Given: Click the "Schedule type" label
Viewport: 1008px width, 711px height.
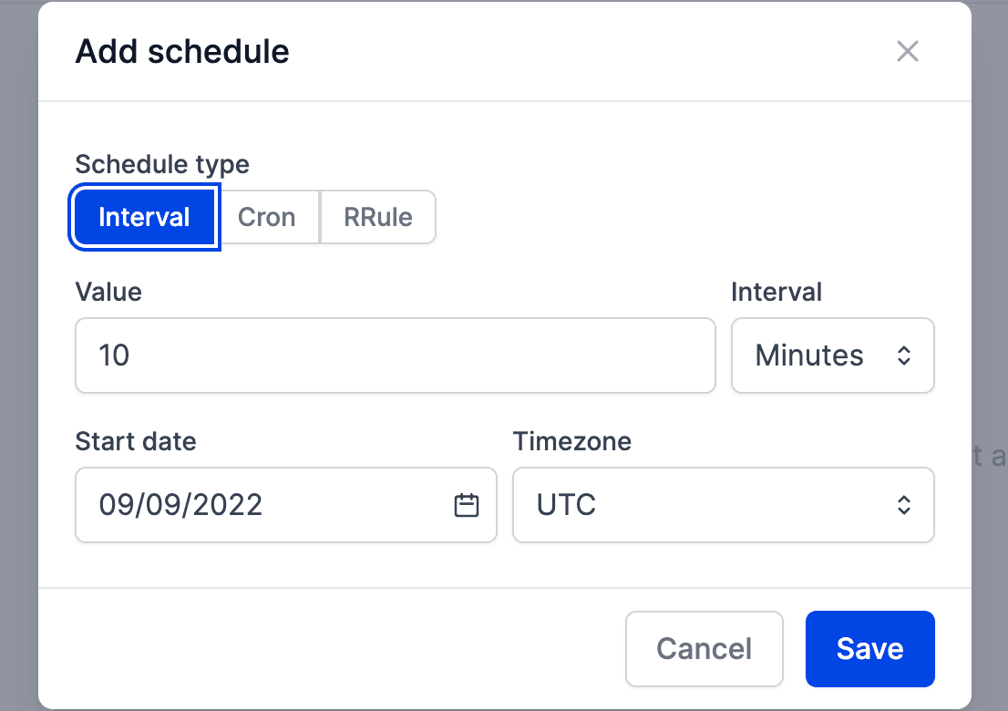Looking at the screenshot, I should pyautogui.click(x=162, y=164).
